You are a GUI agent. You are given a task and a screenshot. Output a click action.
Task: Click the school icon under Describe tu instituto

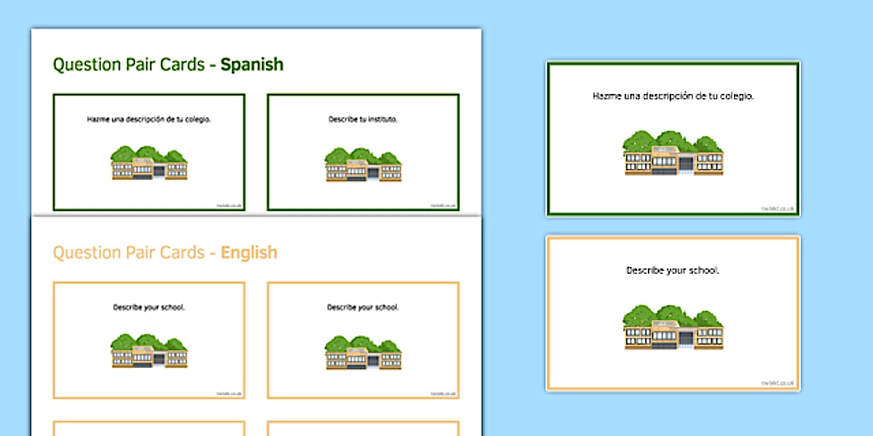[x=363, y=164]
